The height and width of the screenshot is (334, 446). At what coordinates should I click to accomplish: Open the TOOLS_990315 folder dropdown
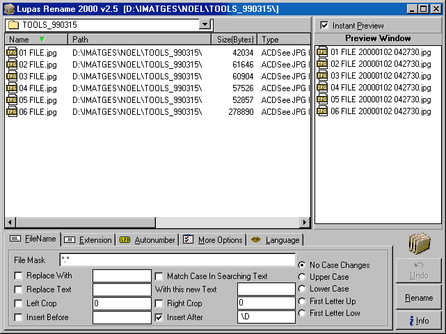[205, 24]
